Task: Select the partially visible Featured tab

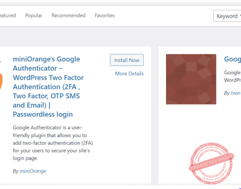Action: click(x=8, y=16)
